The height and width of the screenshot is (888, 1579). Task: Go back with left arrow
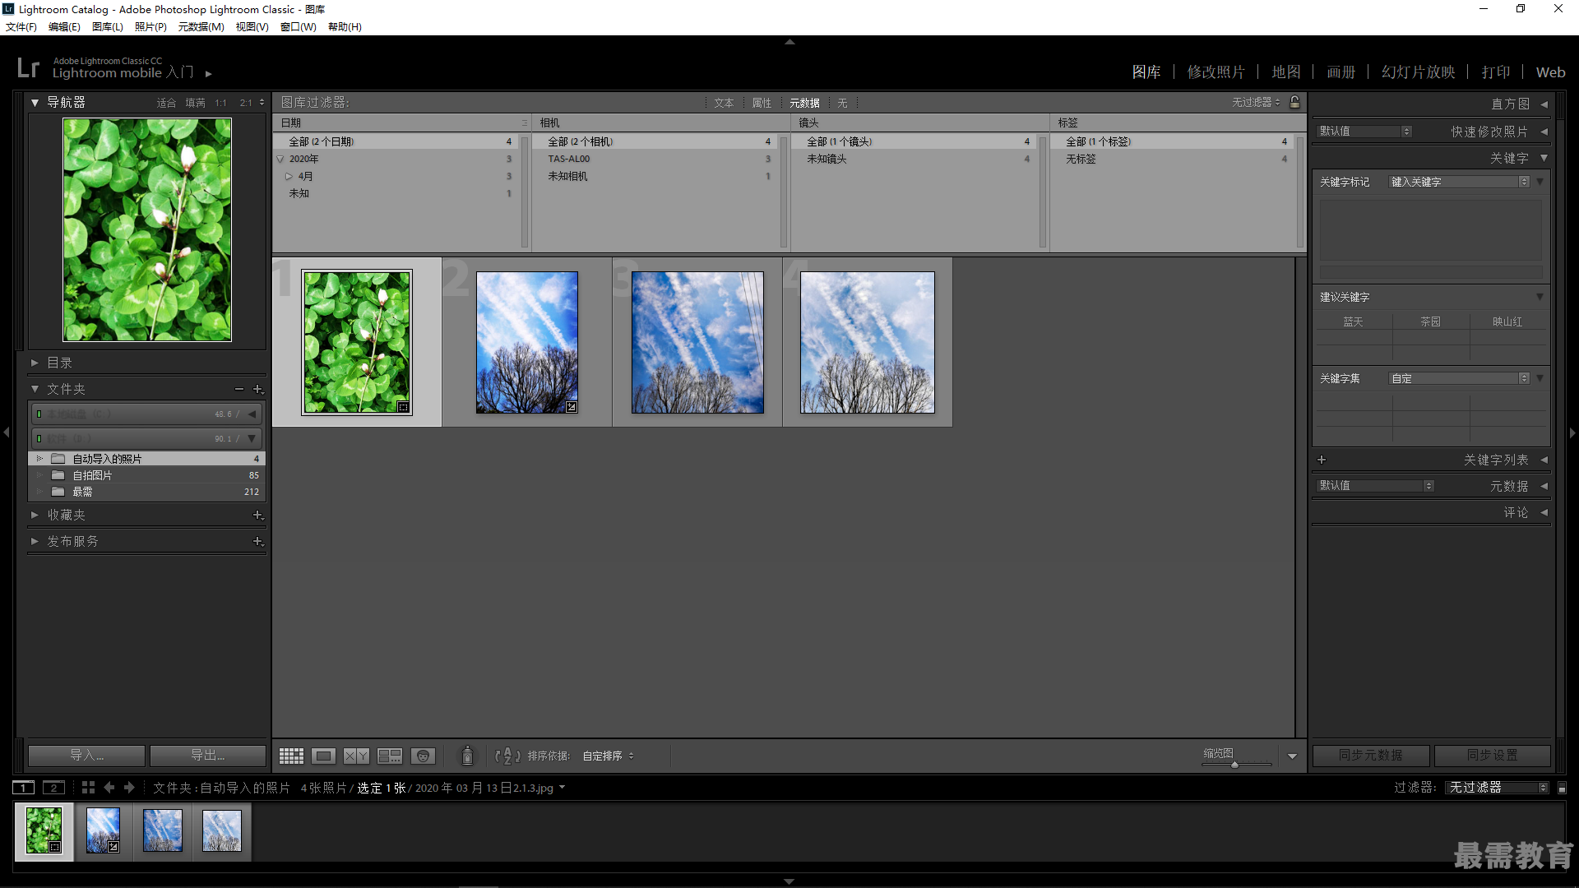pyautogui.click(x=109, y=788)
